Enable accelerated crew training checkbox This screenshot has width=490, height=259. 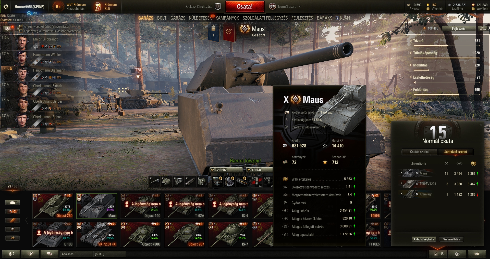tap(21, 26)
